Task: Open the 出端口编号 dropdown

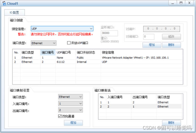Action: click(x=70, y=110)
